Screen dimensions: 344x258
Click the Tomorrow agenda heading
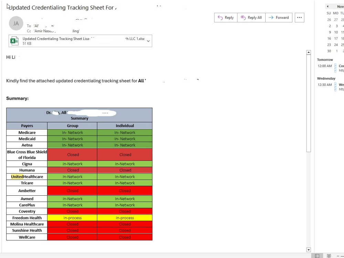[x=325, y=60]
